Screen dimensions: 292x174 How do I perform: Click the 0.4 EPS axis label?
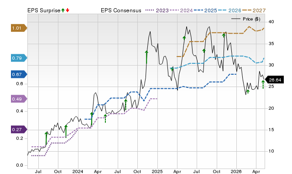pyautogui.click(x=20, y=111)
